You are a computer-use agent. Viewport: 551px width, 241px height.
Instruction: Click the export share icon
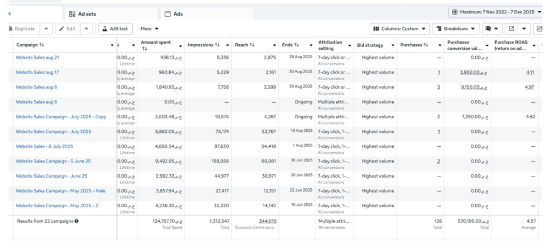point(512,29)
